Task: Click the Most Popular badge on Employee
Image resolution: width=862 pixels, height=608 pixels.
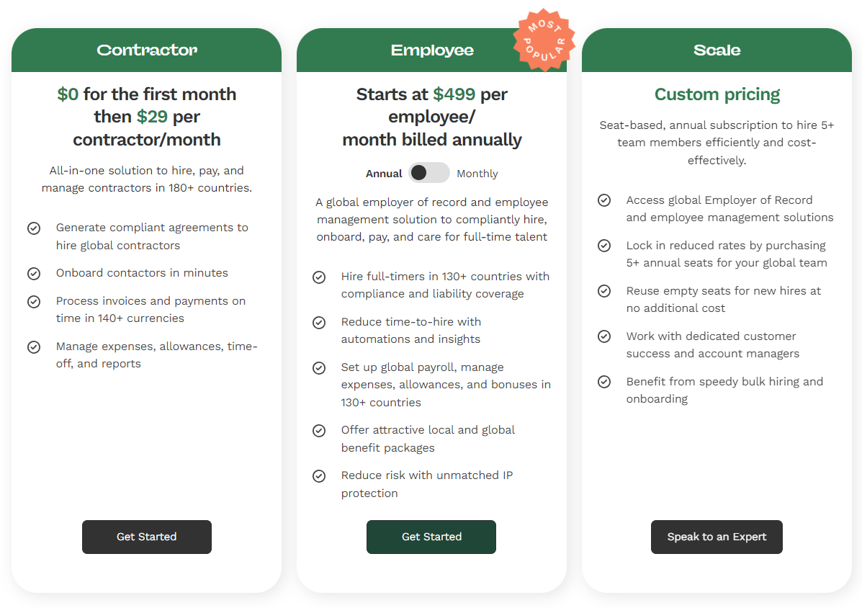Action: [544, 40]
